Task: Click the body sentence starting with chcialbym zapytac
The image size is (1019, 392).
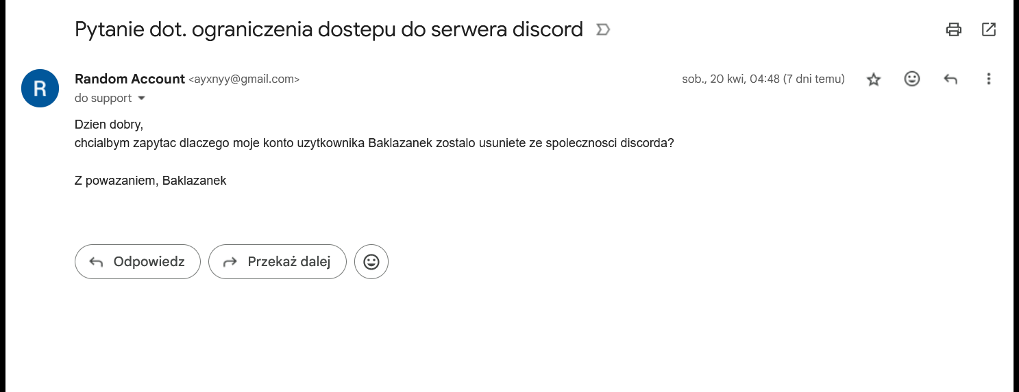Action: point(373,144)
